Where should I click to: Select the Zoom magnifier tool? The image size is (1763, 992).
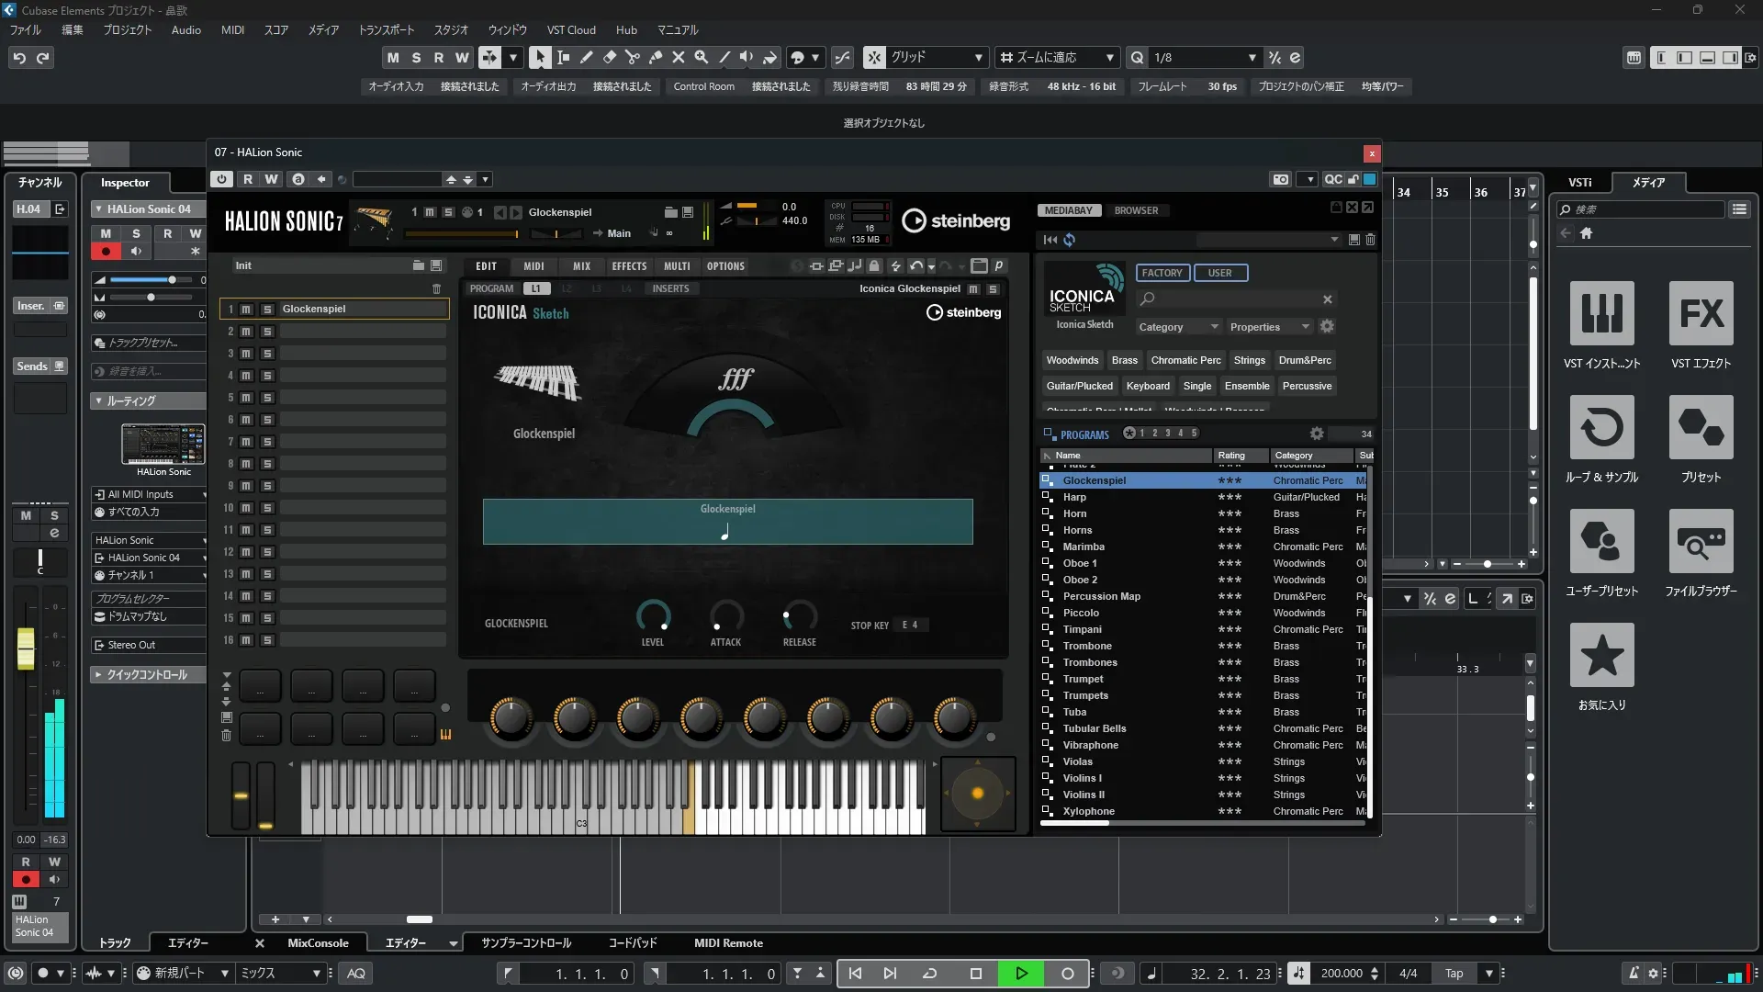pyautogui.click(x=701, y=57)
